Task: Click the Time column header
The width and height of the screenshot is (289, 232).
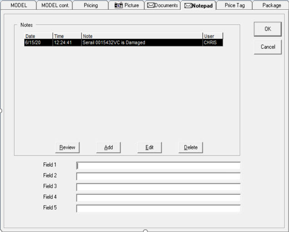Action: pos(67,36)
